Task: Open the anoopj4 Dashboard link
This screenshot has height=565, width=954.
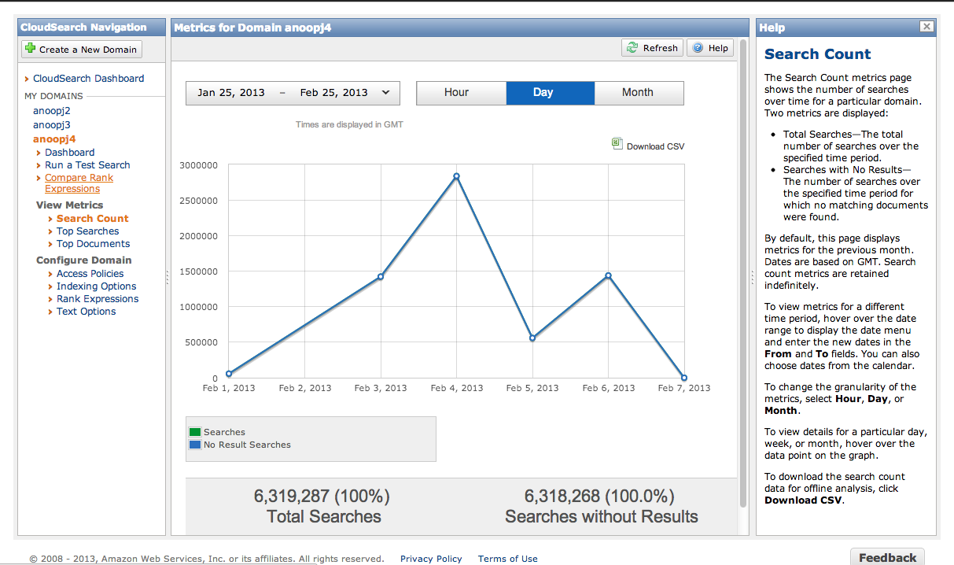Action: coord(69,153)
